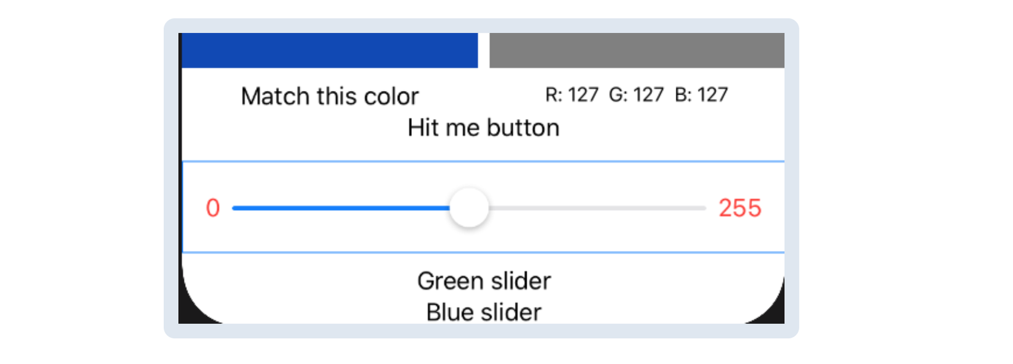Click the blue target color swatch

pos(330,50)
